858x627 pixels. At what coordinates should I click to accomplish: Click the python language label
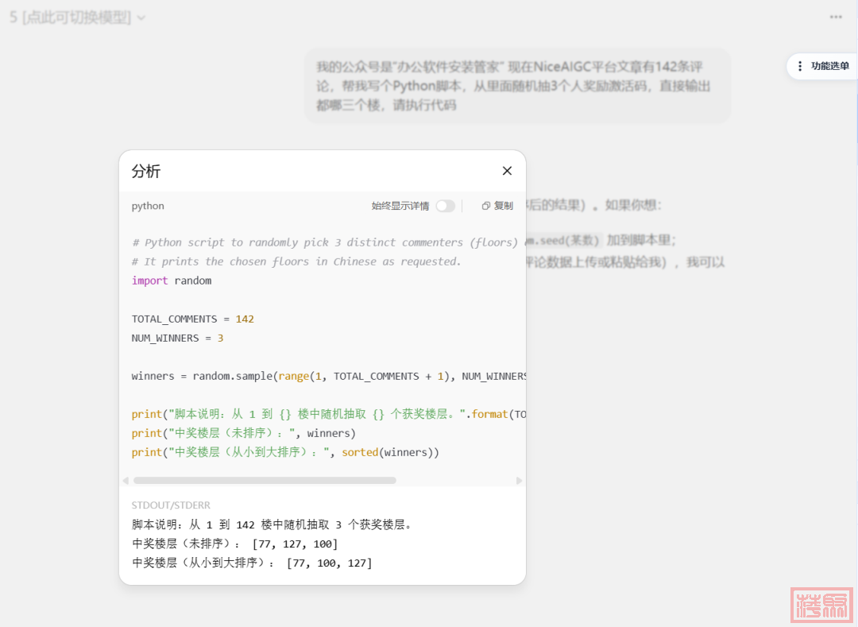148,206
